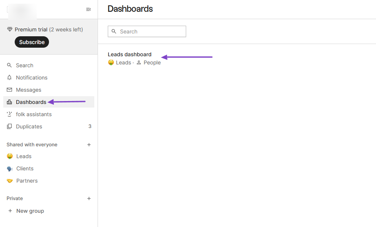Click the People label under Leads dashboard

pos(152,62)
